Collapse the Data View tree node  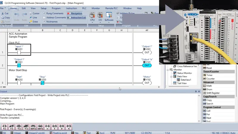[171, 77]
